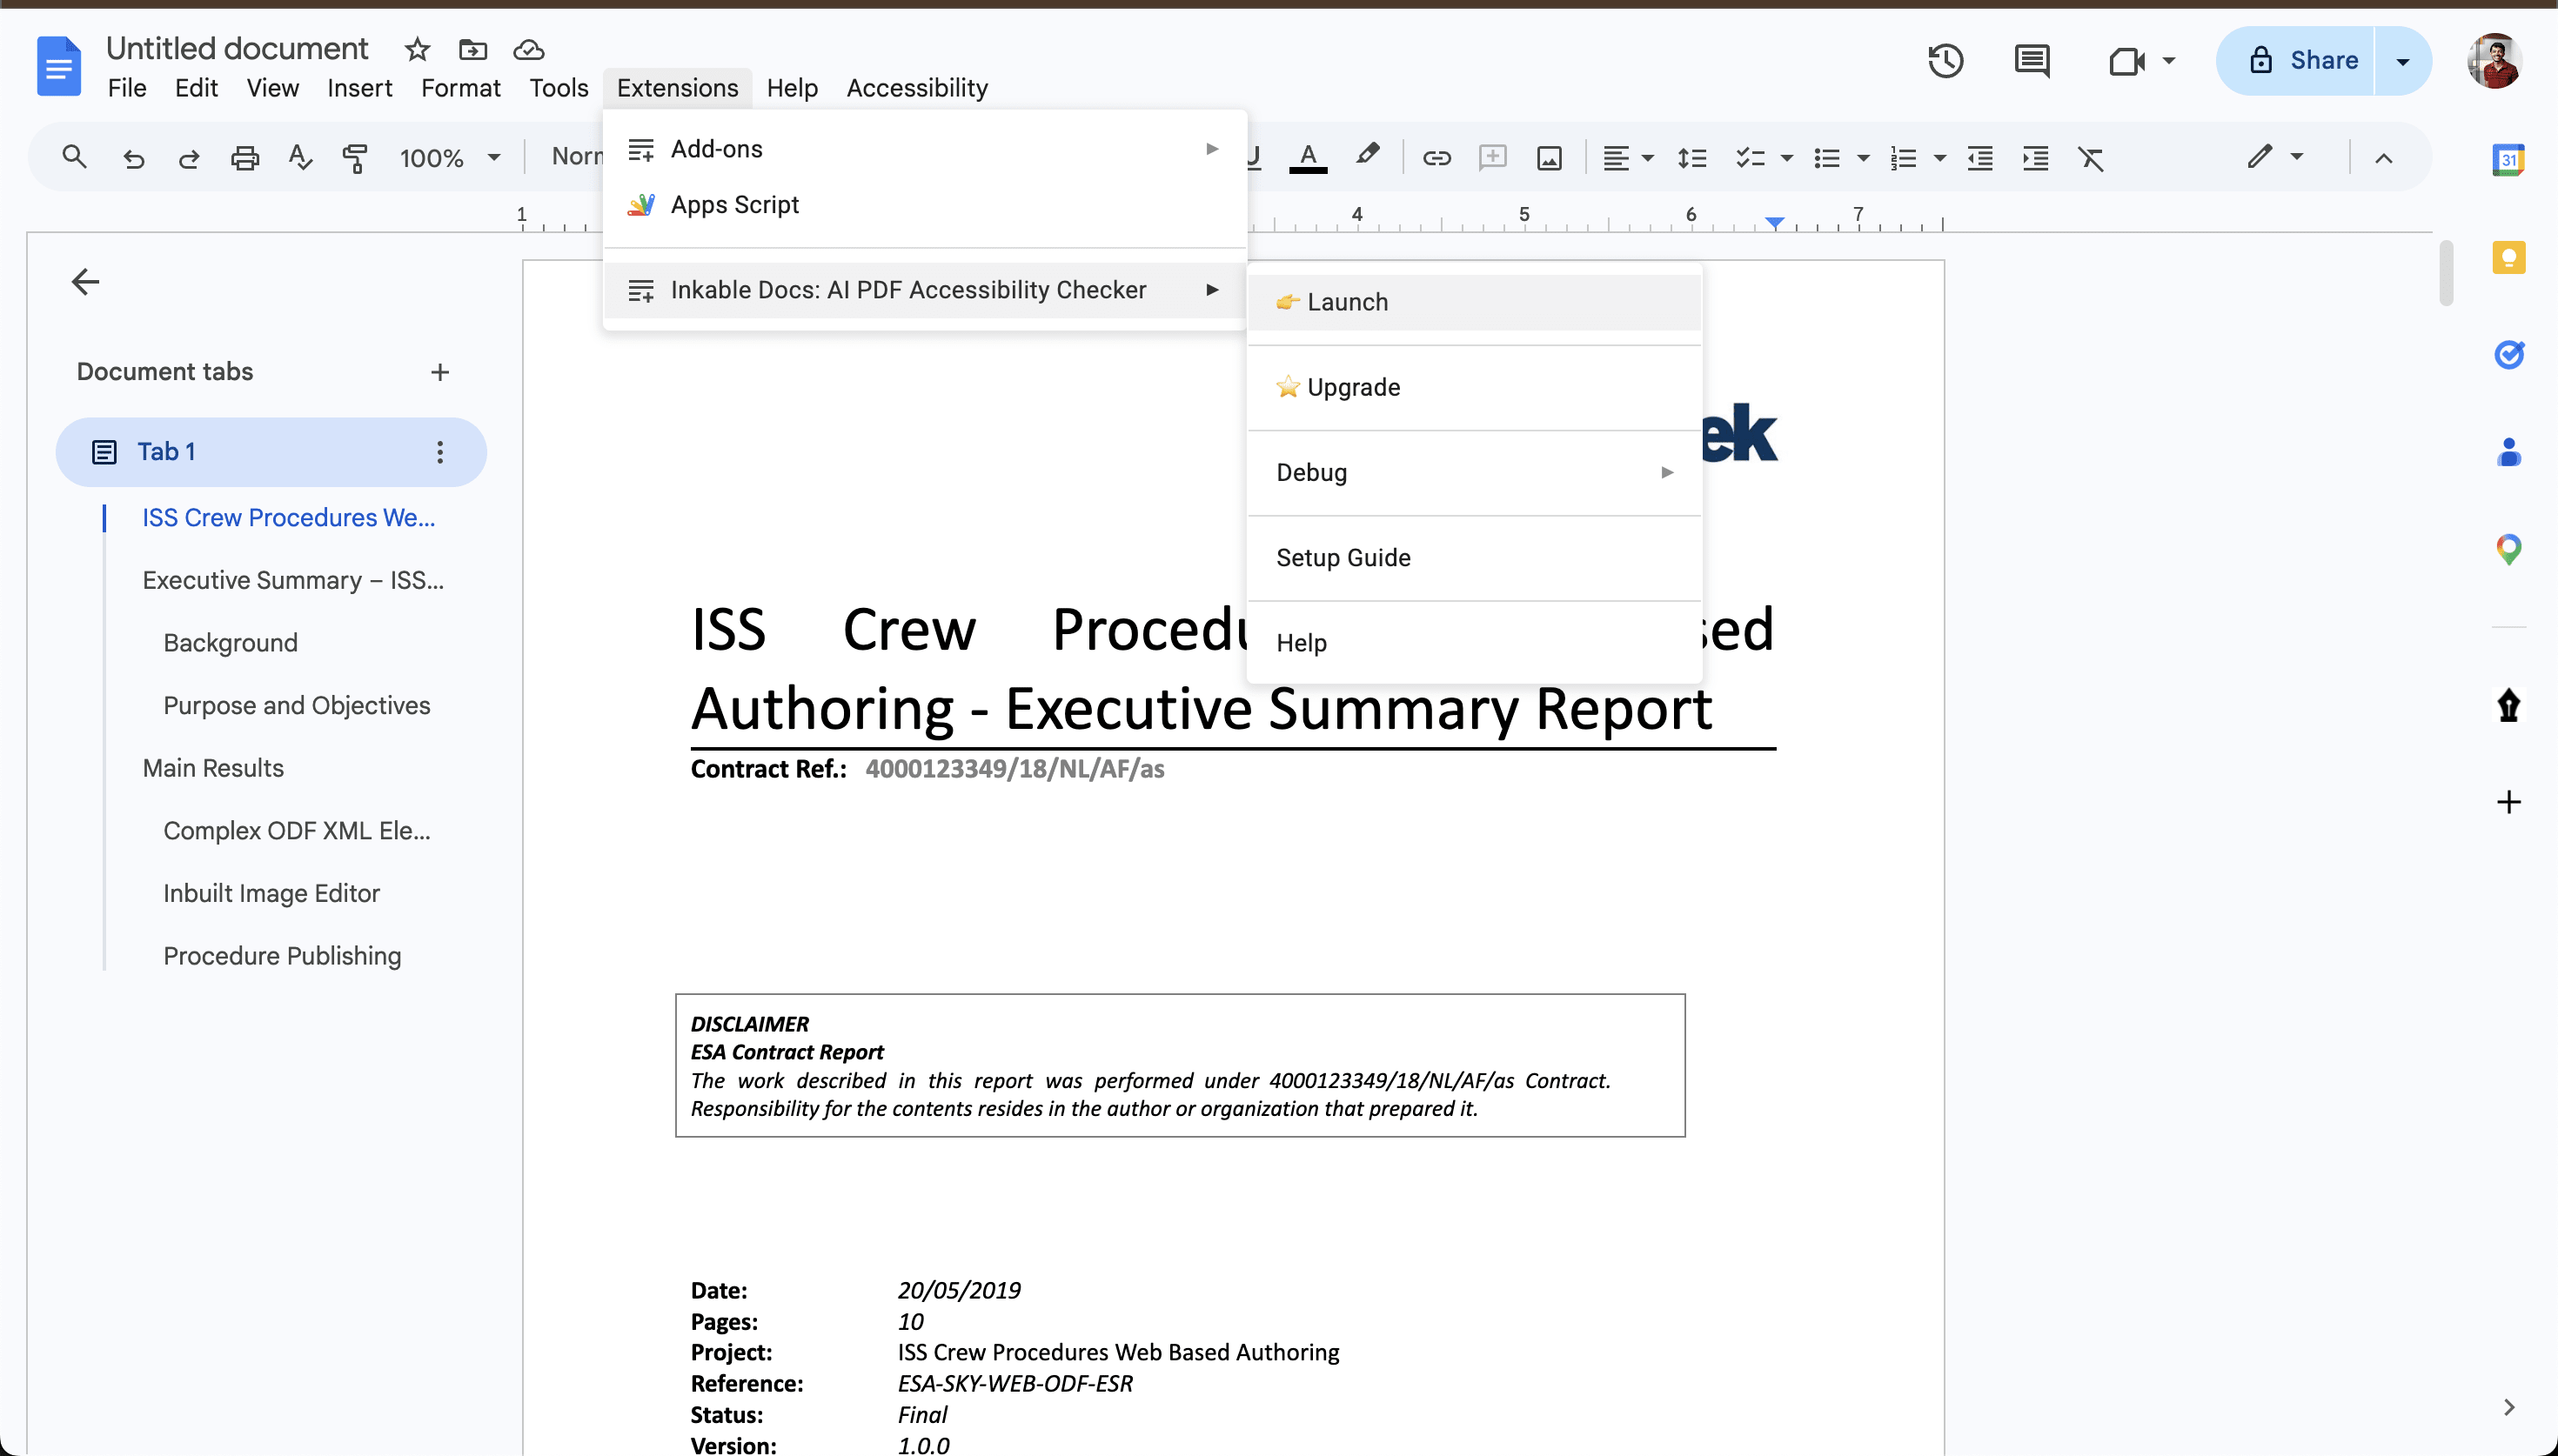This screenshot has height=1456, width=2558.
Task: Open the Meet call dropdown arrow
Action: pos(2168,60)
